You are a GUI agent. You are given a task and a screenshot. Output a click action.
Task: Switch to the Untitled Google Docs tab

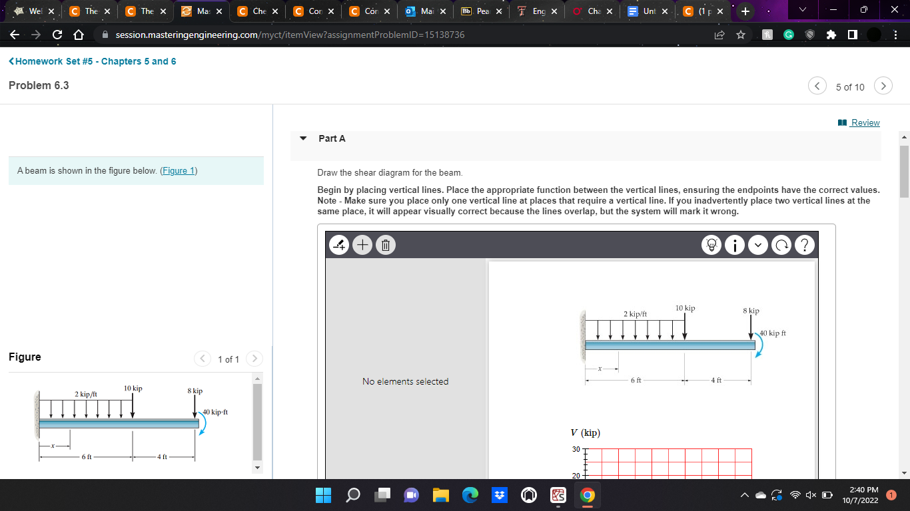click(x=650, y=11)
